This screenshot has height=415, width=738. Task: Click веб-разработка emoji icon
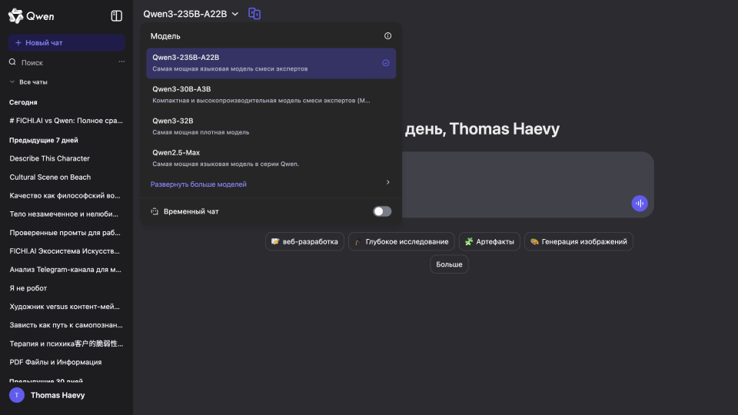(275, 241)
